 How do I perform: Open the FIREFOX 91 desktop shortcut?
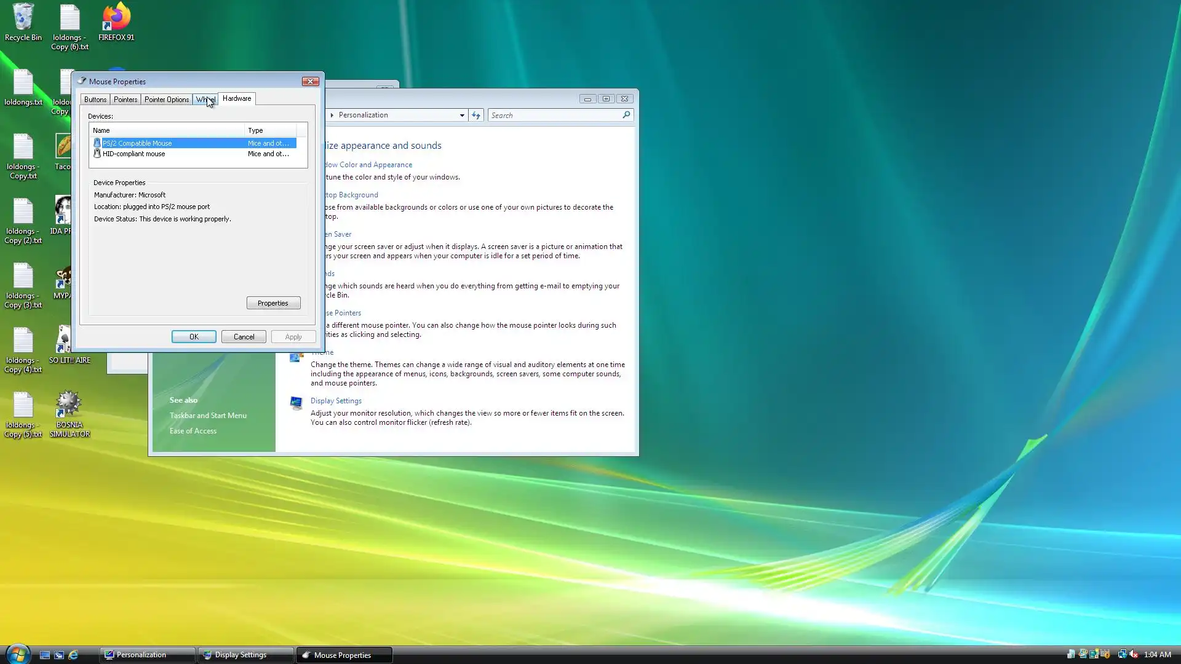point(116,18)
